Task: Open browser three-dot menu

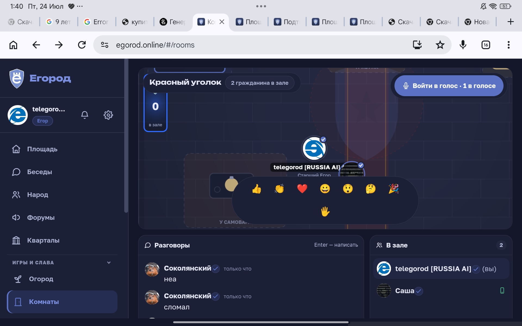Action: [508, 45]
